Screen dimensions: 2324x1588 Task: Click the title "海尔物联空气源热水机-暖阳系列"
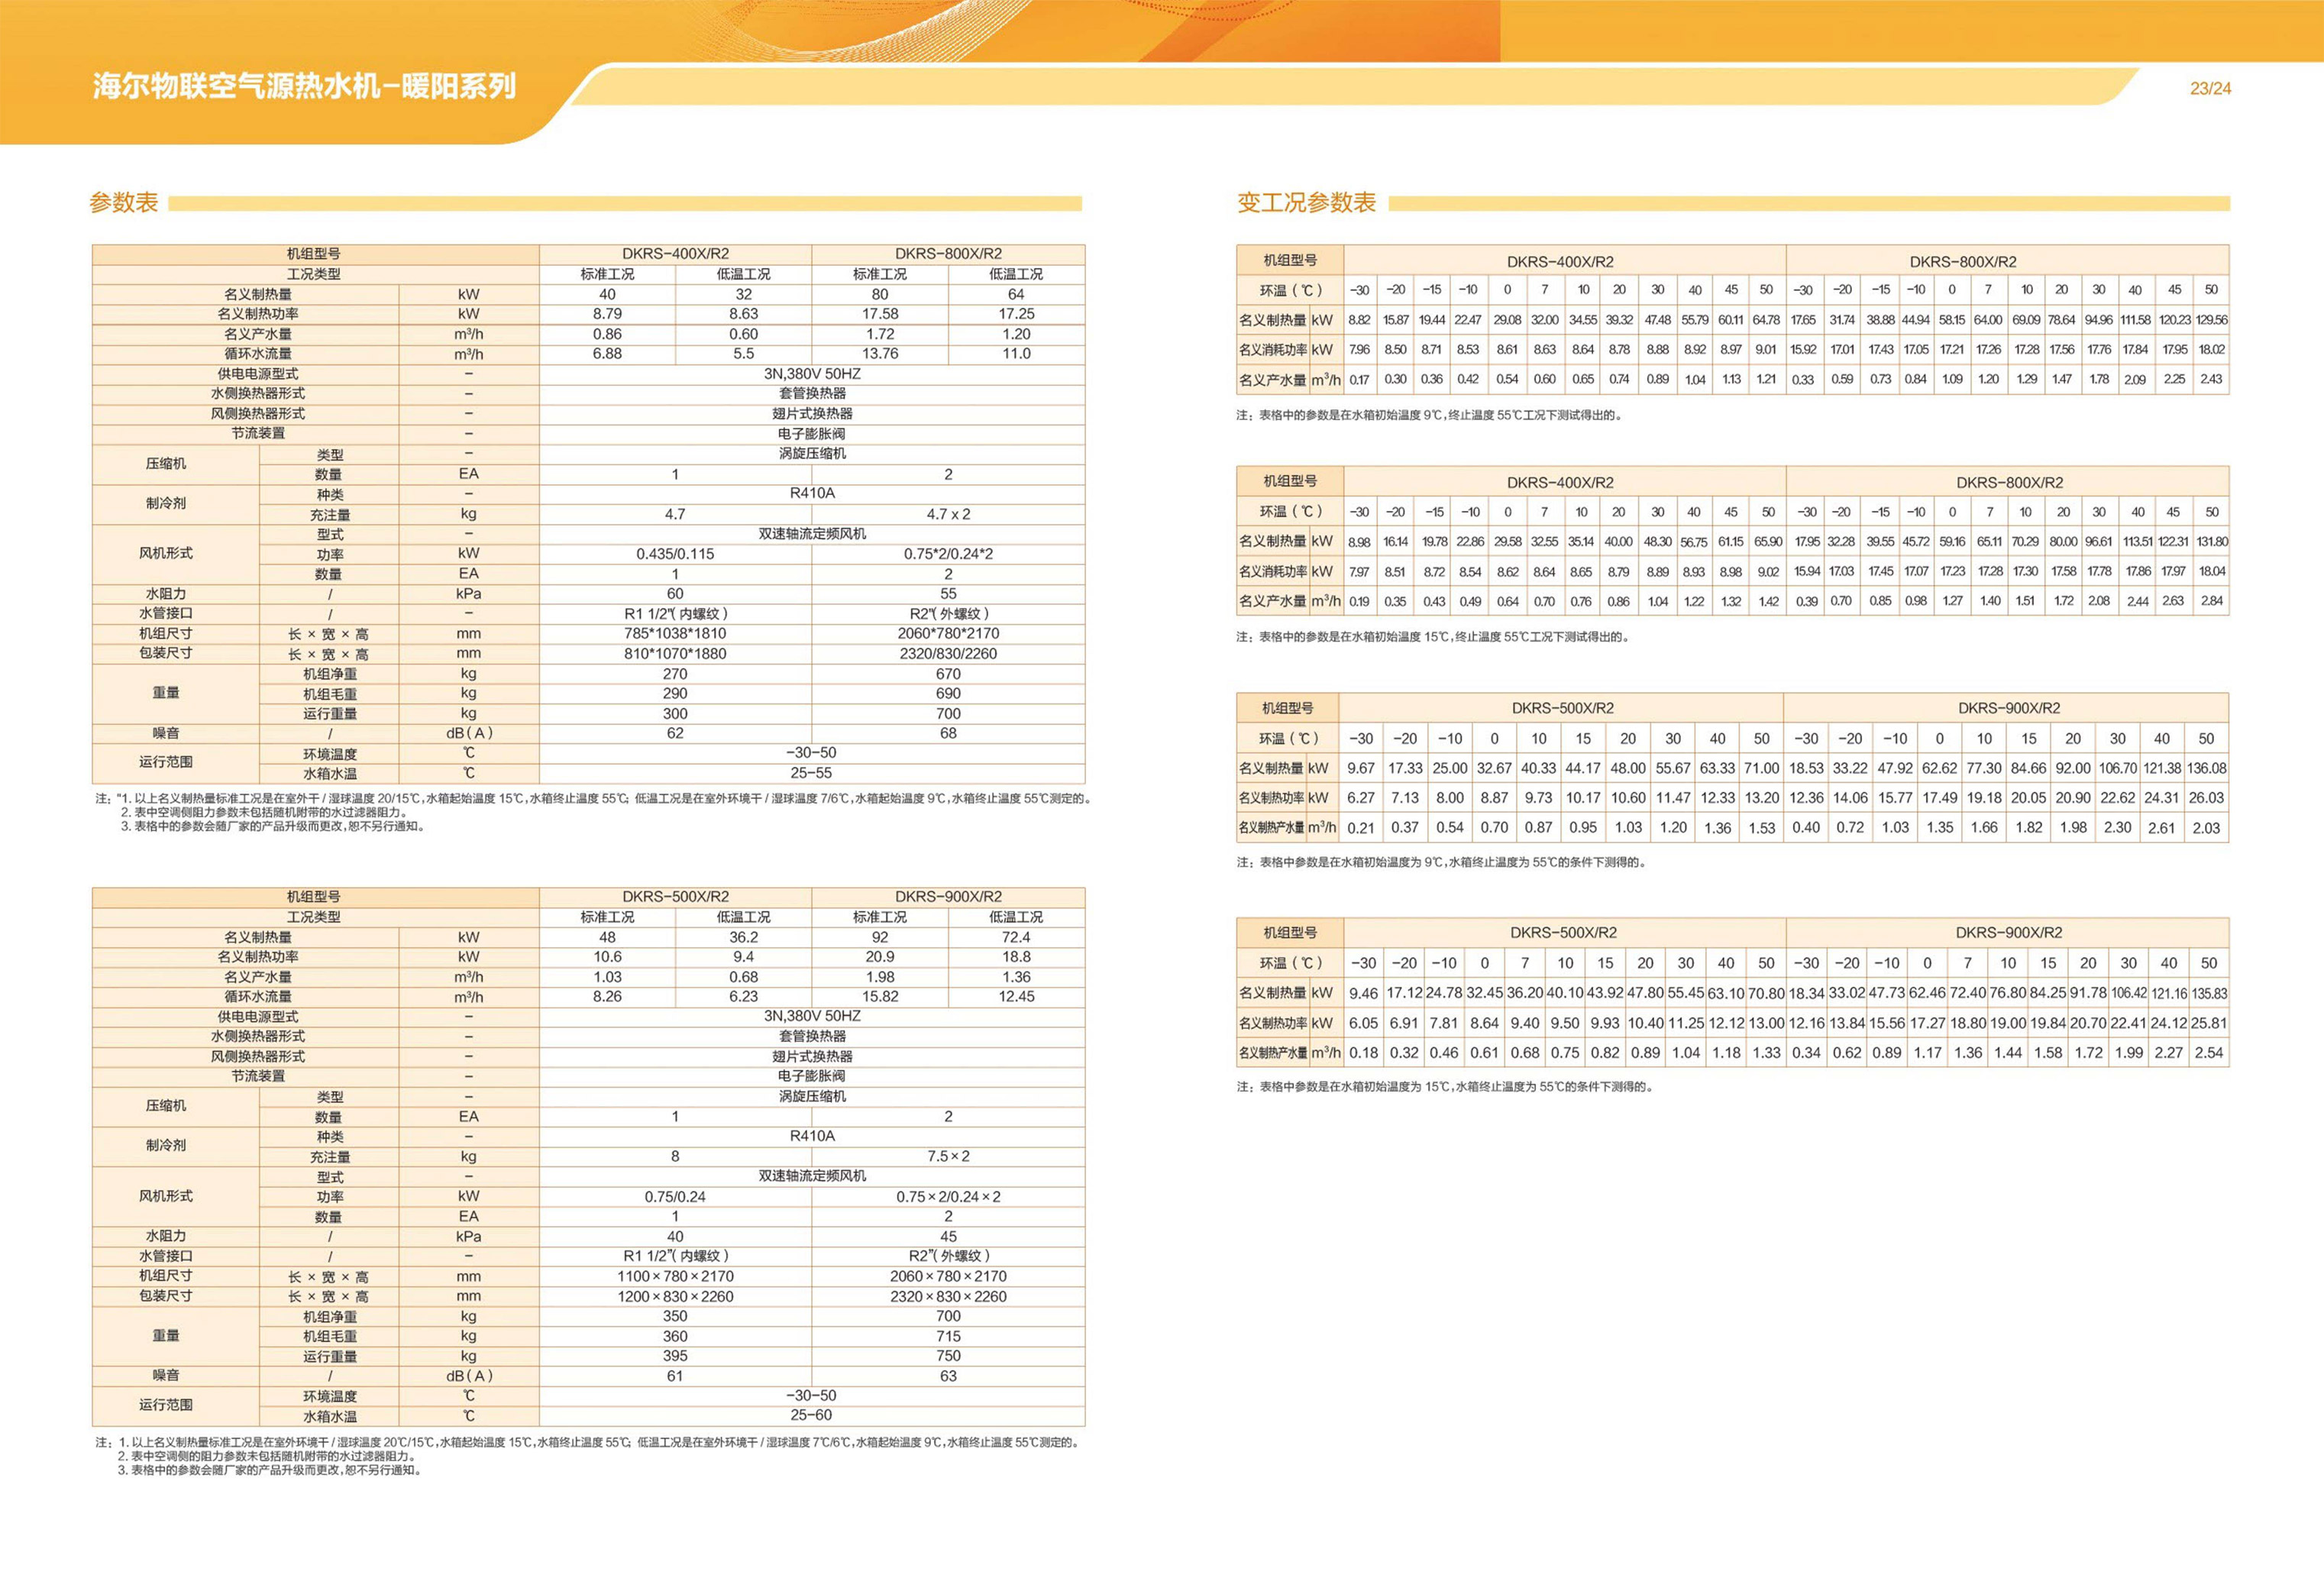(305, 86)
